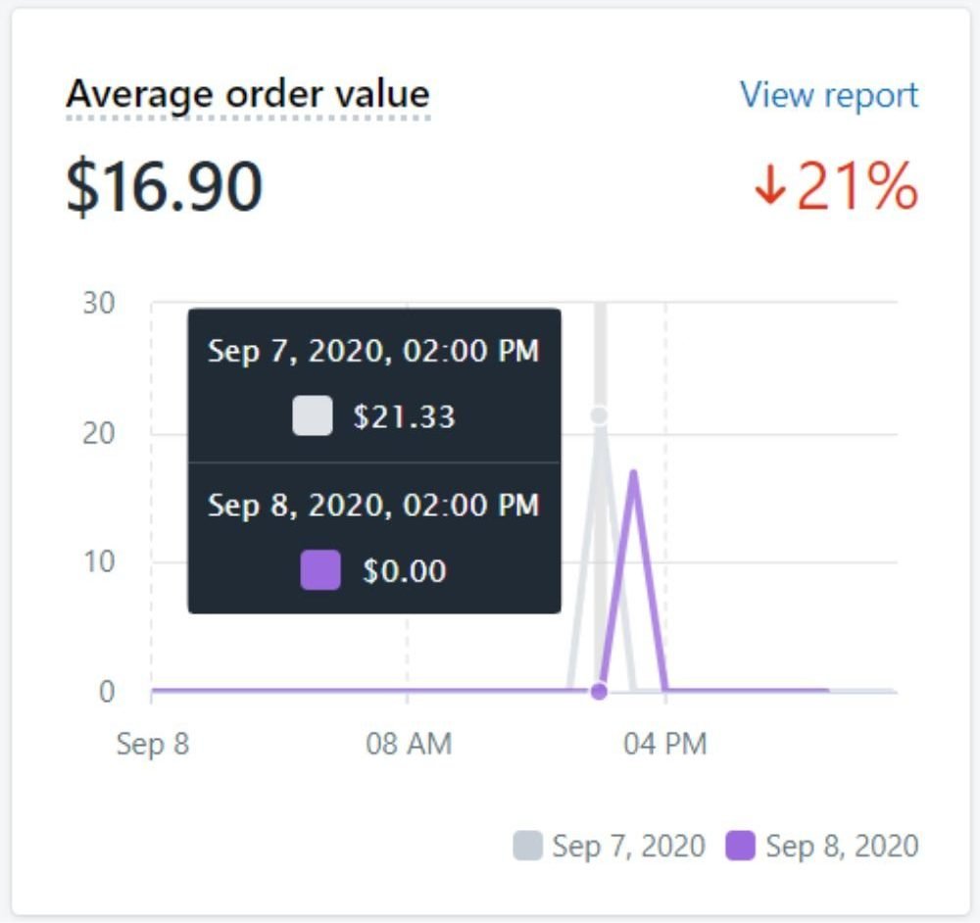Viewport: 980px width, 923px height.
Task: Click the red down arrow icon
Action: click(x=769, y=185)
